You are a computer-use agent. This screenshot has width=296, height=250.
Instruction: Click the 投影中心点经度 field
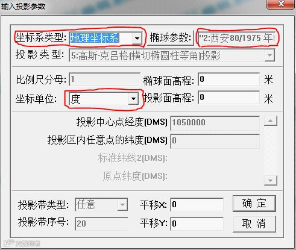(x=215, y=123)
